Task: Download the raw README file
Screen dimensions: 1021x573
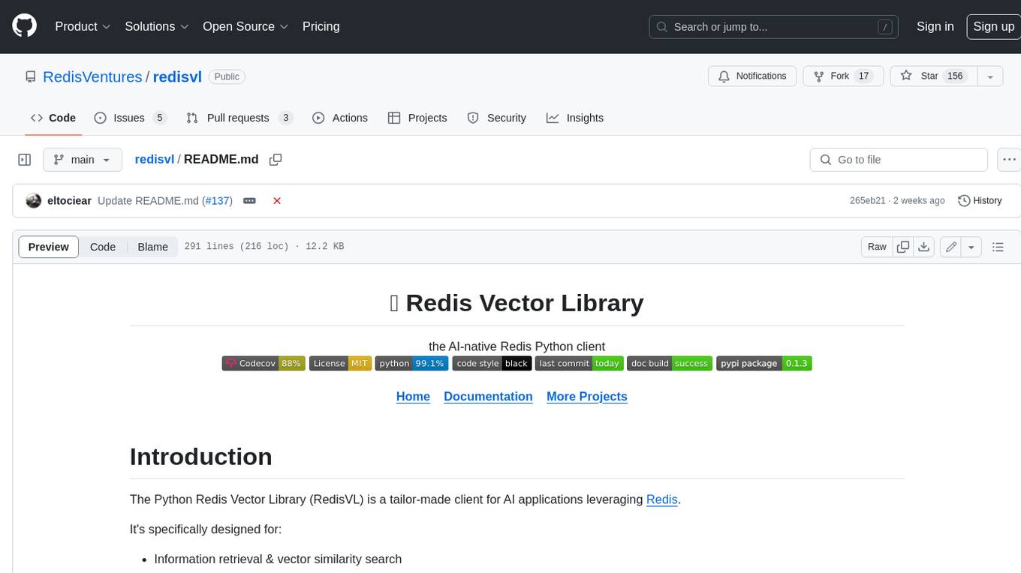Action: pyautogui.click(x=924, y=247)
